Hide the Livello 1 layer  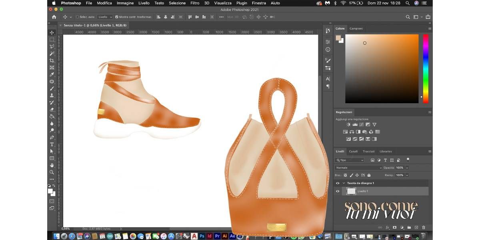click(x=338, y=191)
